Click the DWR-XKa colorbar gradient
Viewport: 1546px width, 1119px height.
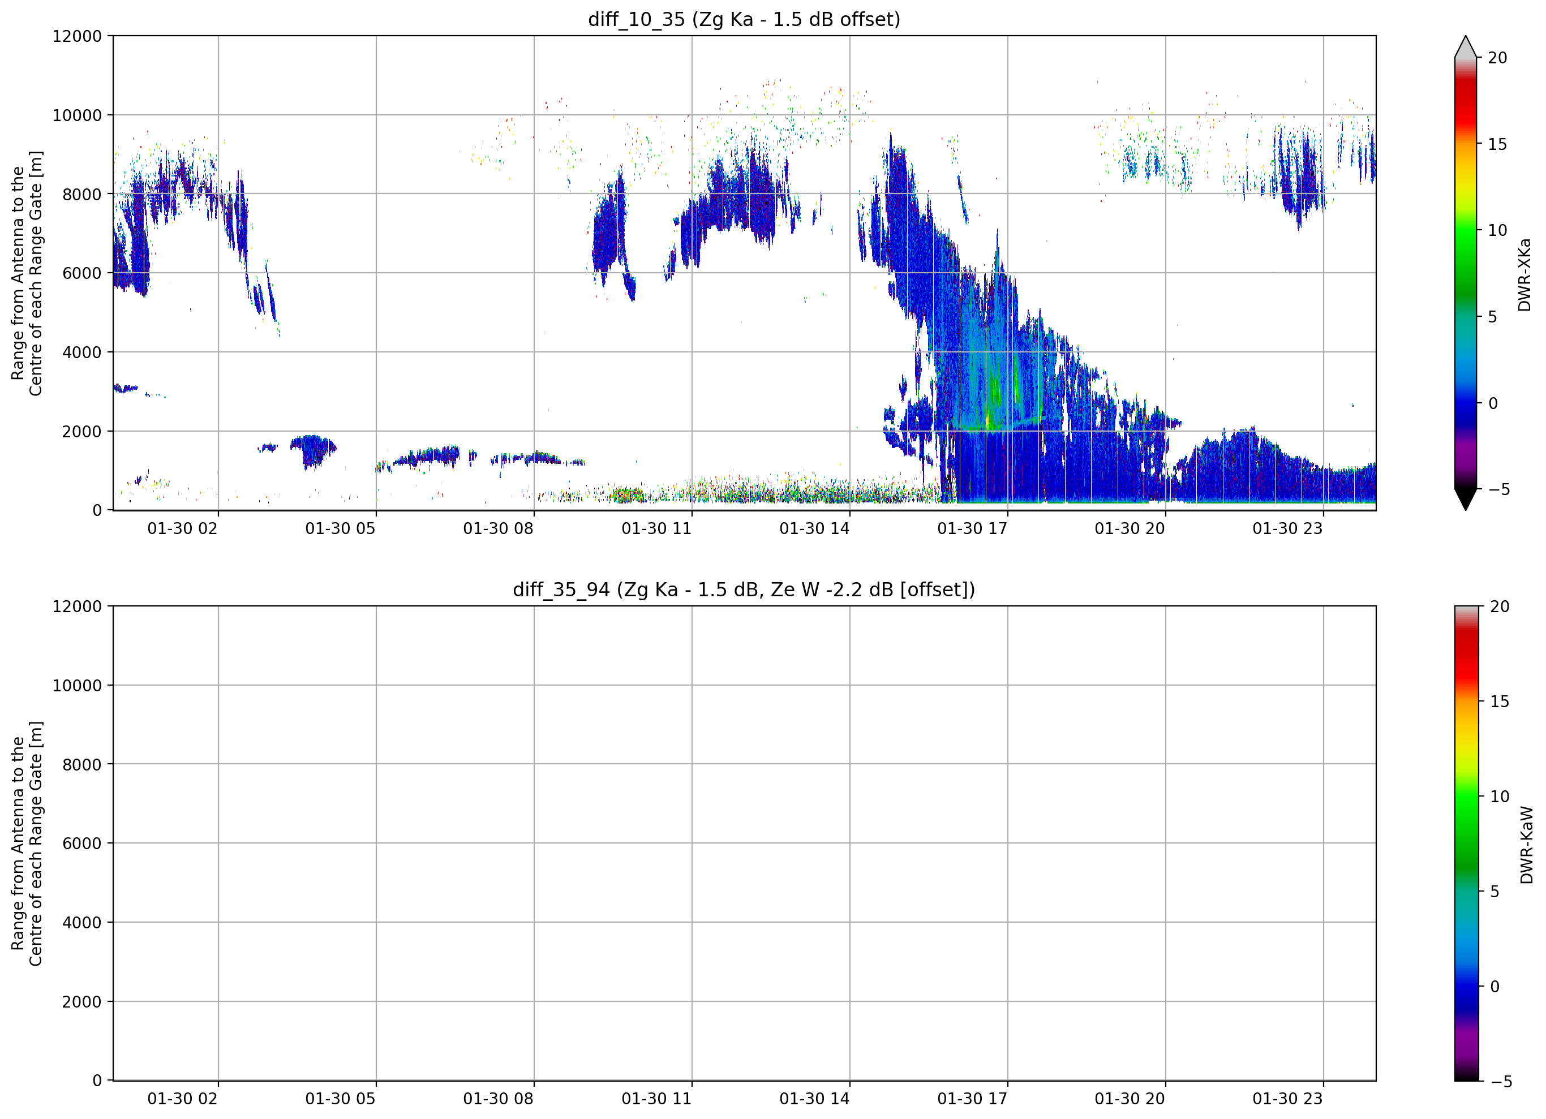point(1466,273)
